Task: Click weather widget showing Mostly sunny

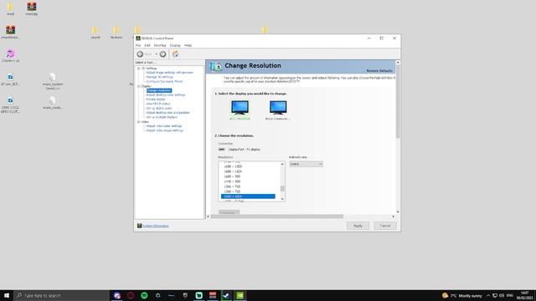Action: pos(461,295)
